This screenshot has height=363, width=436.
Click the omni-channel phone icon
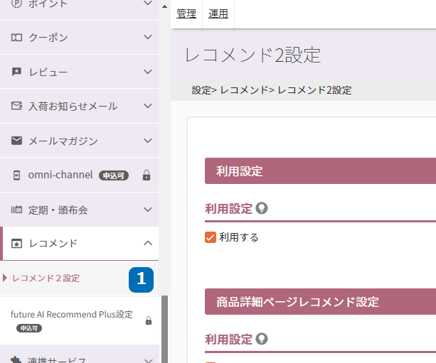point(16,175)
